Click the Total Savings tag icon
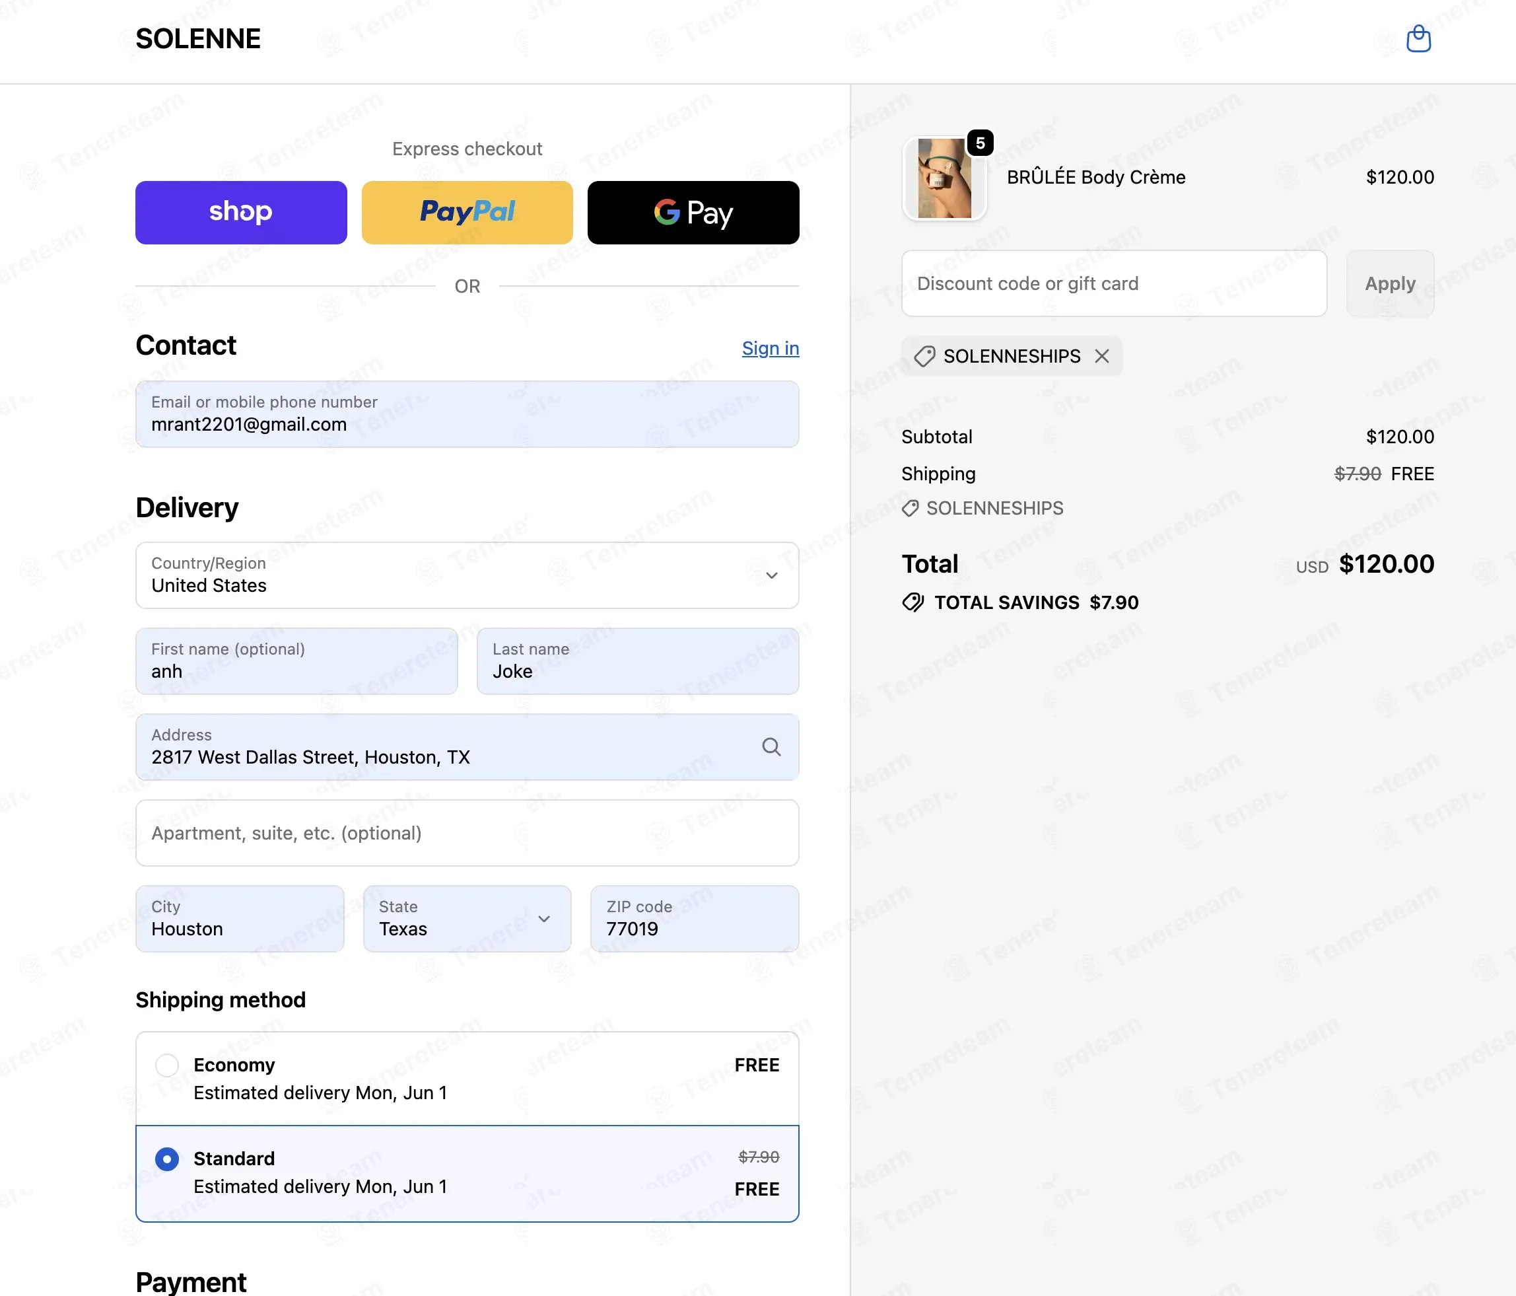This screenshot has height=1296, width=1516. click(x=913, y=602)
